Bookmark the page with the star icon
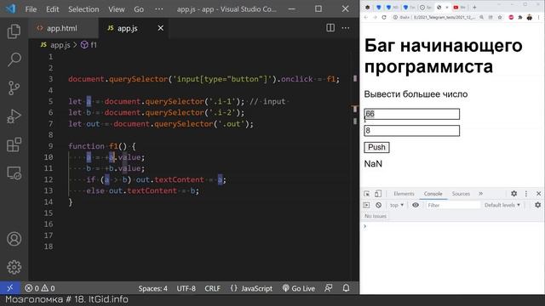Viewport: 545px width, 306px height. pyautogui.click(x=500, y=17)
